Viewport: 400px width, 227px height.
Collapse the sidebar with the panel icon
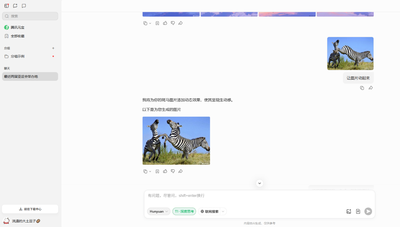point(6,6)
